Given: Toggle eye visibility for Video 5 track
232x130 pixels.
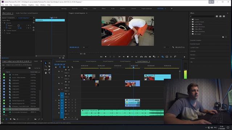Looking at the screenshot, I should click(69, 70).
